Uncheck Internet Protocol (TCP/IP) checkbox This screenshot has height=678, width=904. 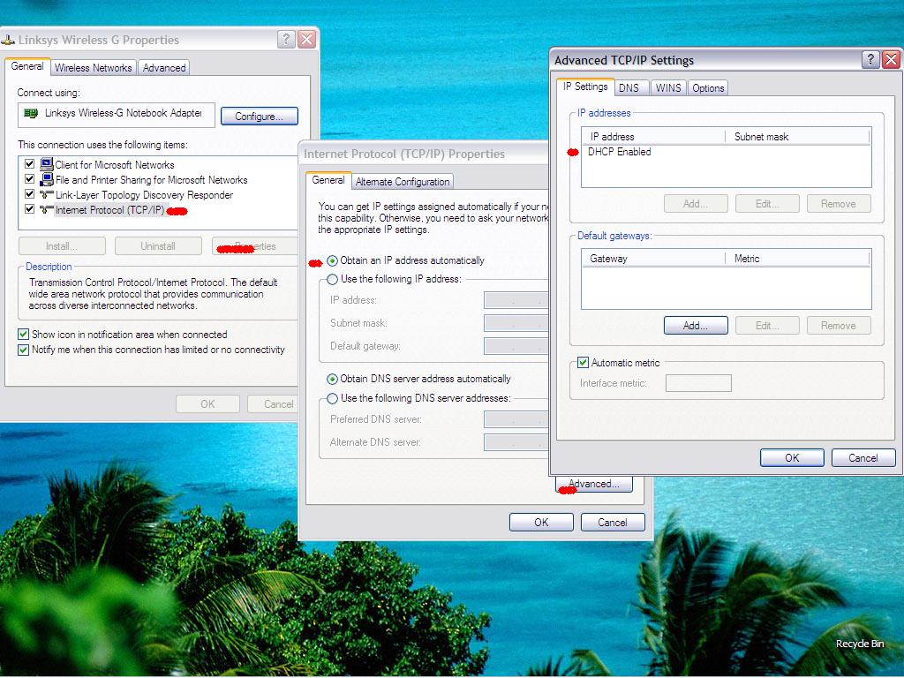(29, 208)
